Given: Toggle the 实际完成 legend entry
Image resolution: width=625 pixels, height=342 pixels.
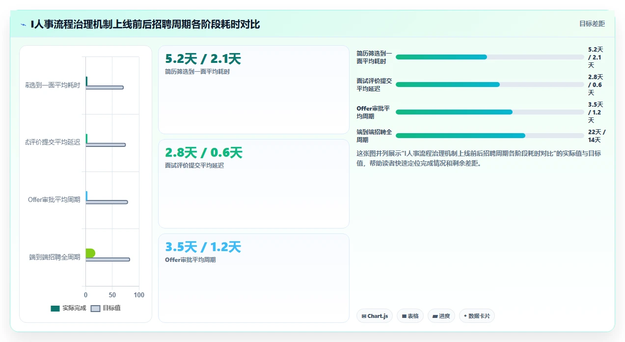Looking at the screenshot, I should coord(68,308).
